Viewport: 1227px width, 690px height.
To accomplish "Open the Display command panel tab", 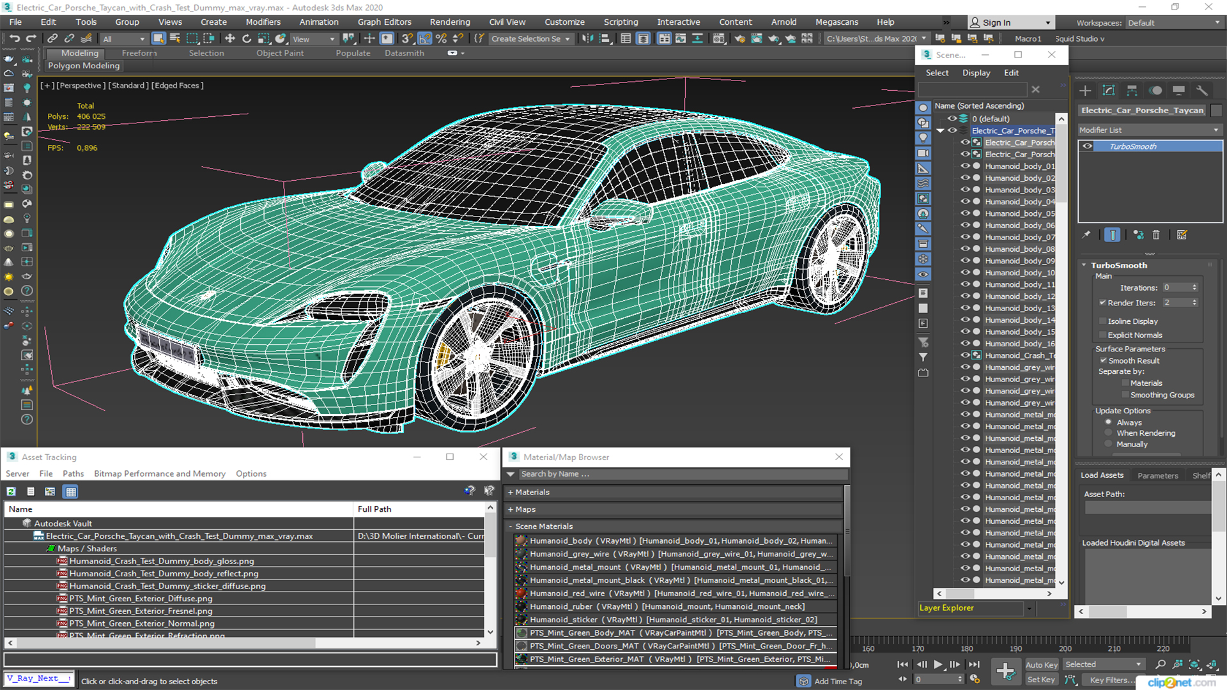I will tap(1179, 90).
